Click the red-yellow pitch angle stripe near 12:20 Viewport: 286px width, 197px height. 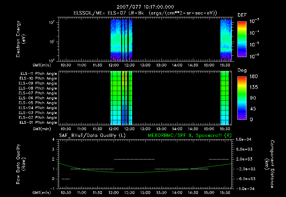click(123, 78)
